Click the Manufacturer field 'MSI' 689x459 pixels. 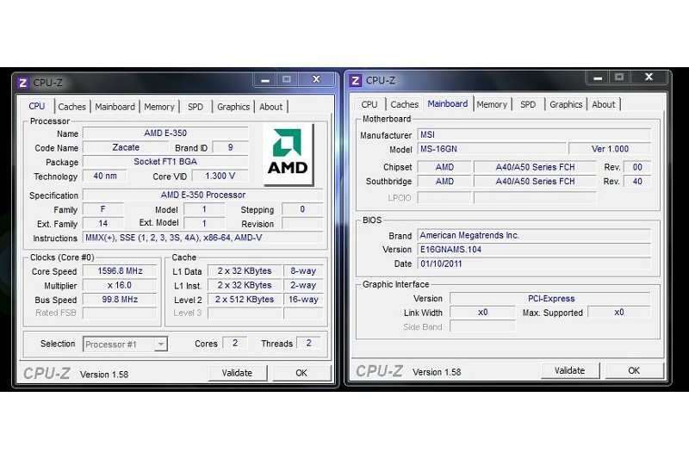[x=534, y=135]
